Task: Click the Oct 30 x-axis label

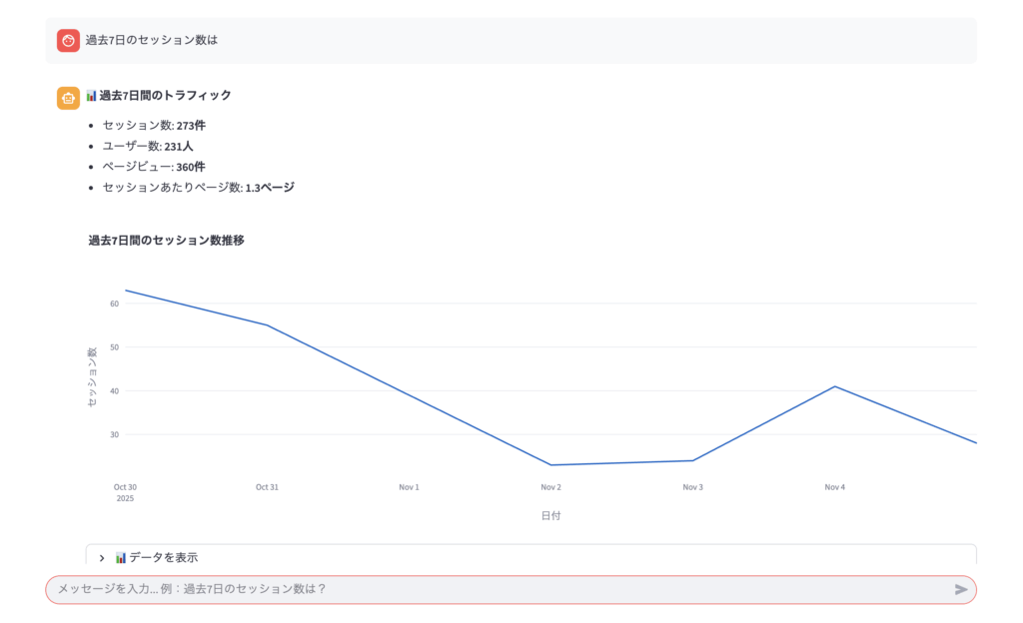Action: coord(125,487)
